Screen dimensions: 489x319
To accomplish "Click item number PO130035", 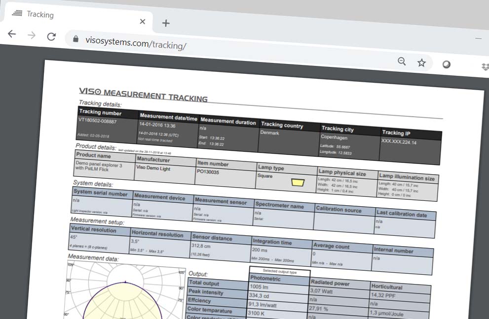I will pos(208,171).
